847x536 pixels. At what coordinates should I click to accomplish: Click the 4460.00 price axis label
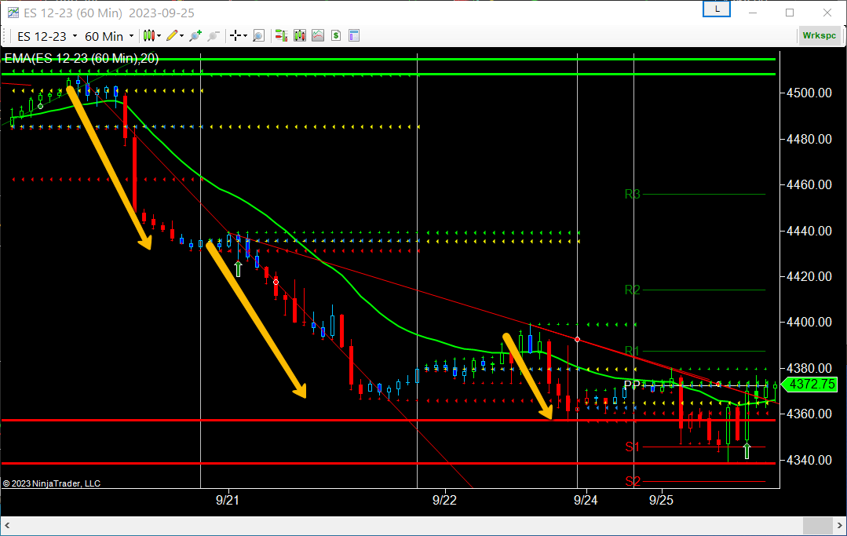809,184
